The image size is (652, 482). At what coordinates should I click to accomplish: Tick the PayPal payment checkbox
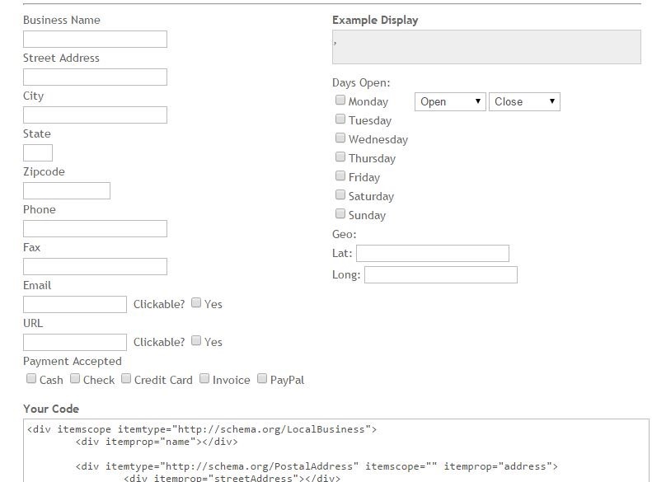point(262,379)
